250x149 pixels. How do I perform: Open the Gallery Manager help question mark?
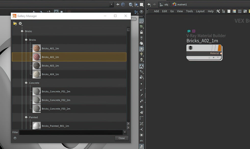pyautogui.click(x=15, y=138)
